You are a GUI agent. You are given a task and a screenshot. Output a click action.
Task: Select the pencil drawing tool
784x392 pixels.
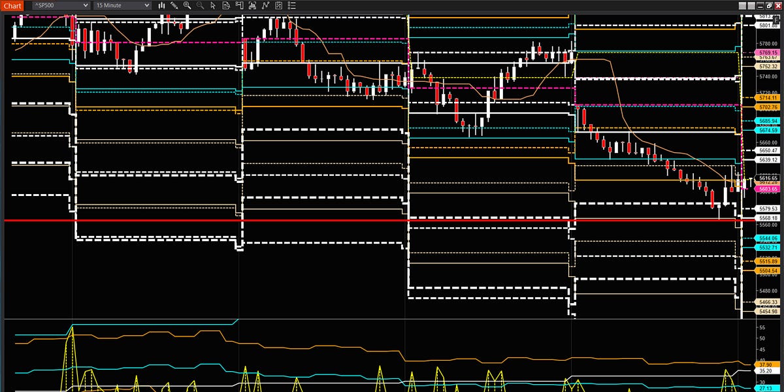[x=174, y=5]
